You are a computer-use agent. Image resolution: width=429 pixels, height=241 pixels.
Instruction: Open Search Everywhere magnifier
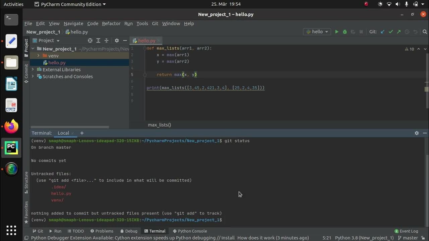point(425,32)
